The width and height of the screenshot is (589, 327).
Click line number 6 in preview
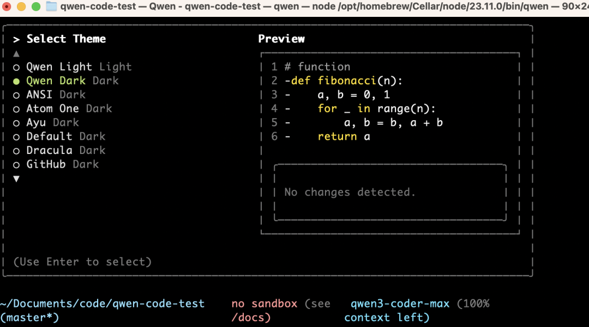coord(274,137)
